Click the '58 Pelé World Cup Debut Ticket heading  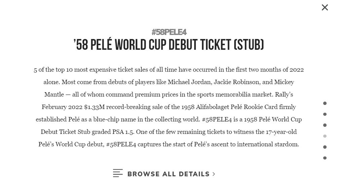[x=169, y=45]
